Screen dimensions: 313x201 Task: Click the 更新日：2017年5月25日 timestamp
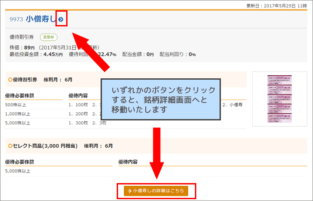pos(277,6)
